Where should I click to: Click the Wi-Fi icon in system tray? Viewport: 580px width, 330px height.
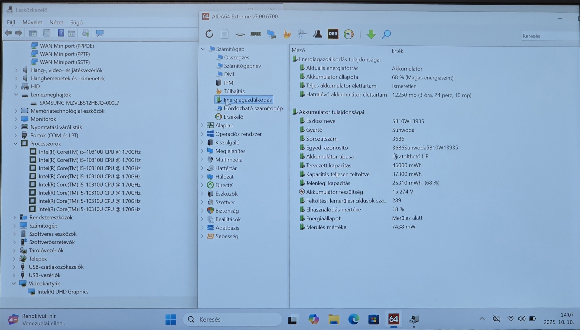(x=510, y=319)
